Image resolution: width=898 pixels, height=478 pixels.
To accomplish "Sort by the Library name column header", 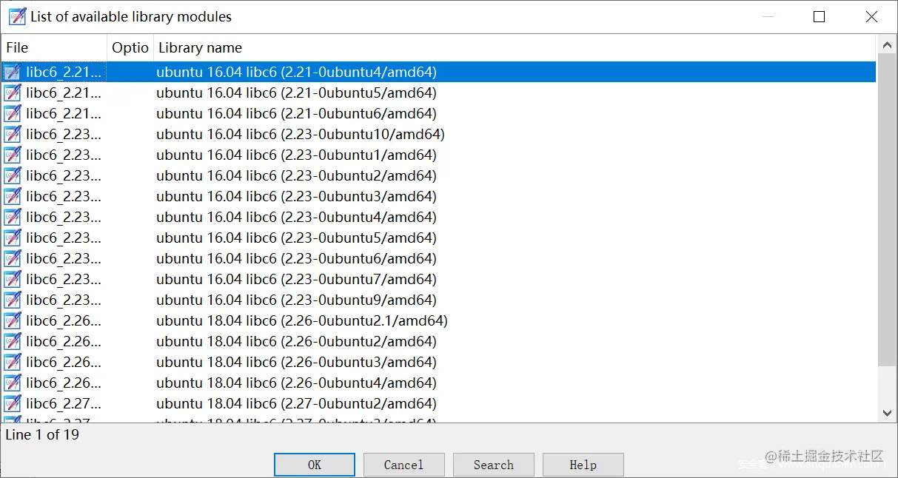I will pos(515,48).
